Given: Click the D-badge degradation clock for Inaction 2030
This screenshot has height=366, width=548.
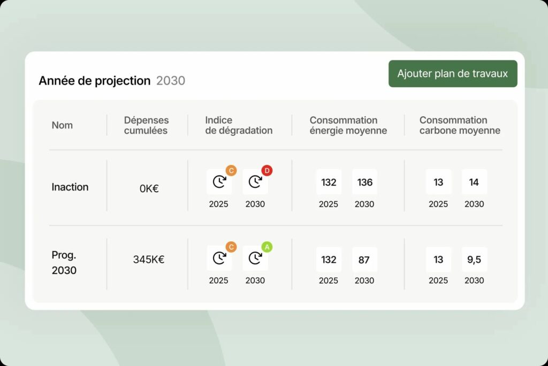Looking at the screenshot, I should pyautogui.click(x=255, y=182).
